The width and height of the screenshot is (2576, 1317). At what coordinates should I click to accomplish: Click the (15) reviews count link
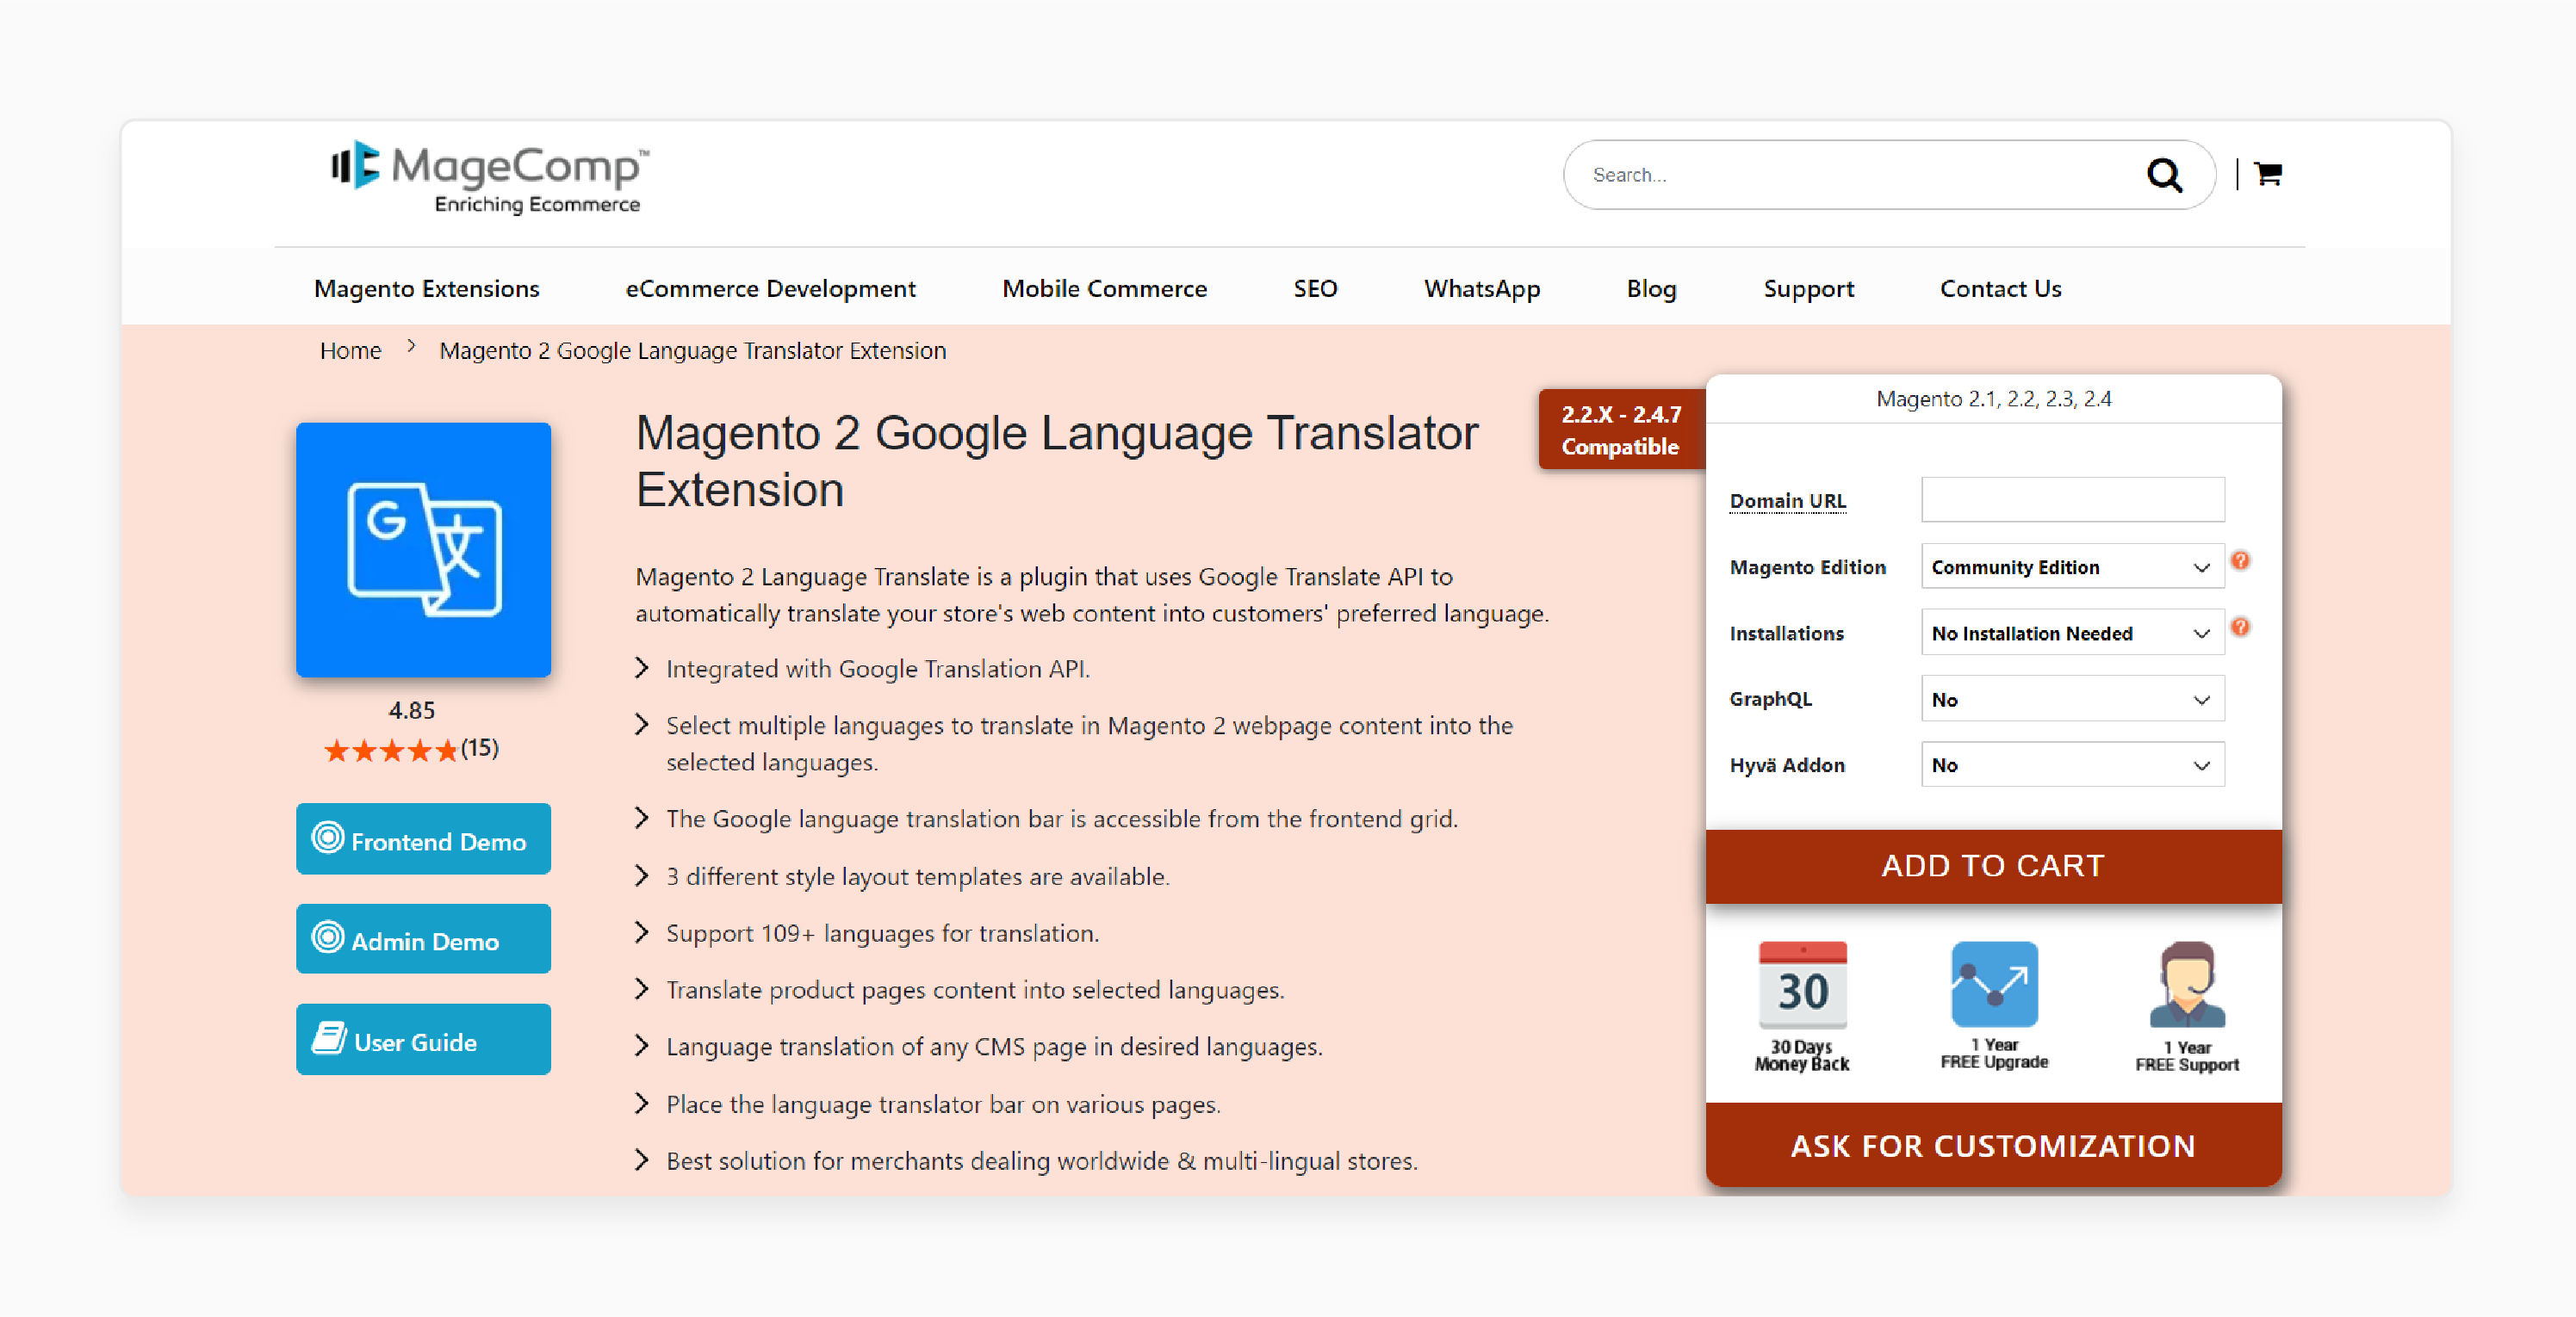pyautogui.click(x=480, y=748)
